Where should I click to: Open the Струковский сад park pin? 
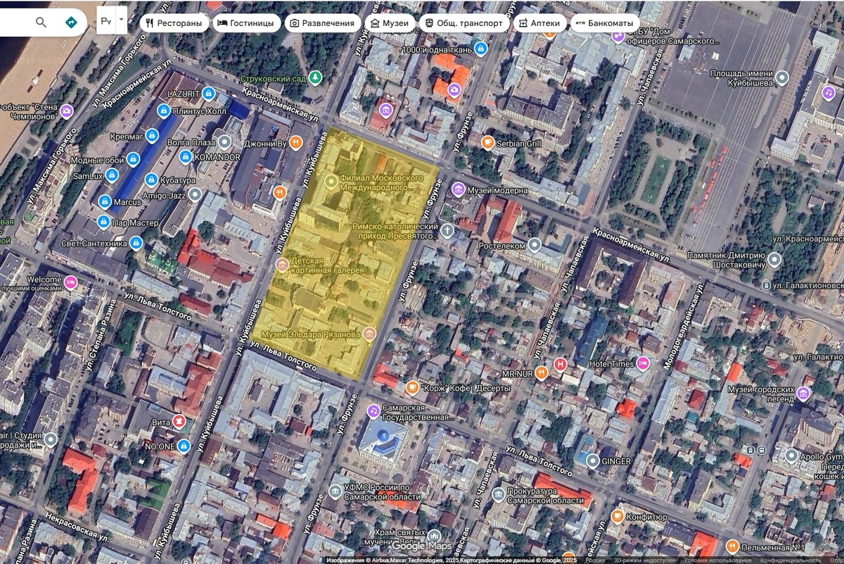[x=316, y=77]
